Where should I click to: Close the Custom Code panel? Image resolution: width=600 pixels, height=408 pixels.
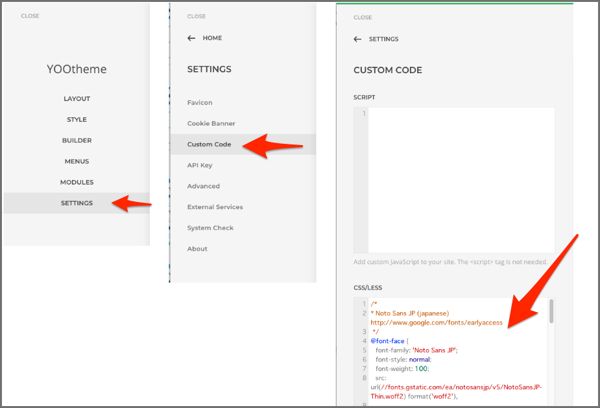(x=363, y=17)
